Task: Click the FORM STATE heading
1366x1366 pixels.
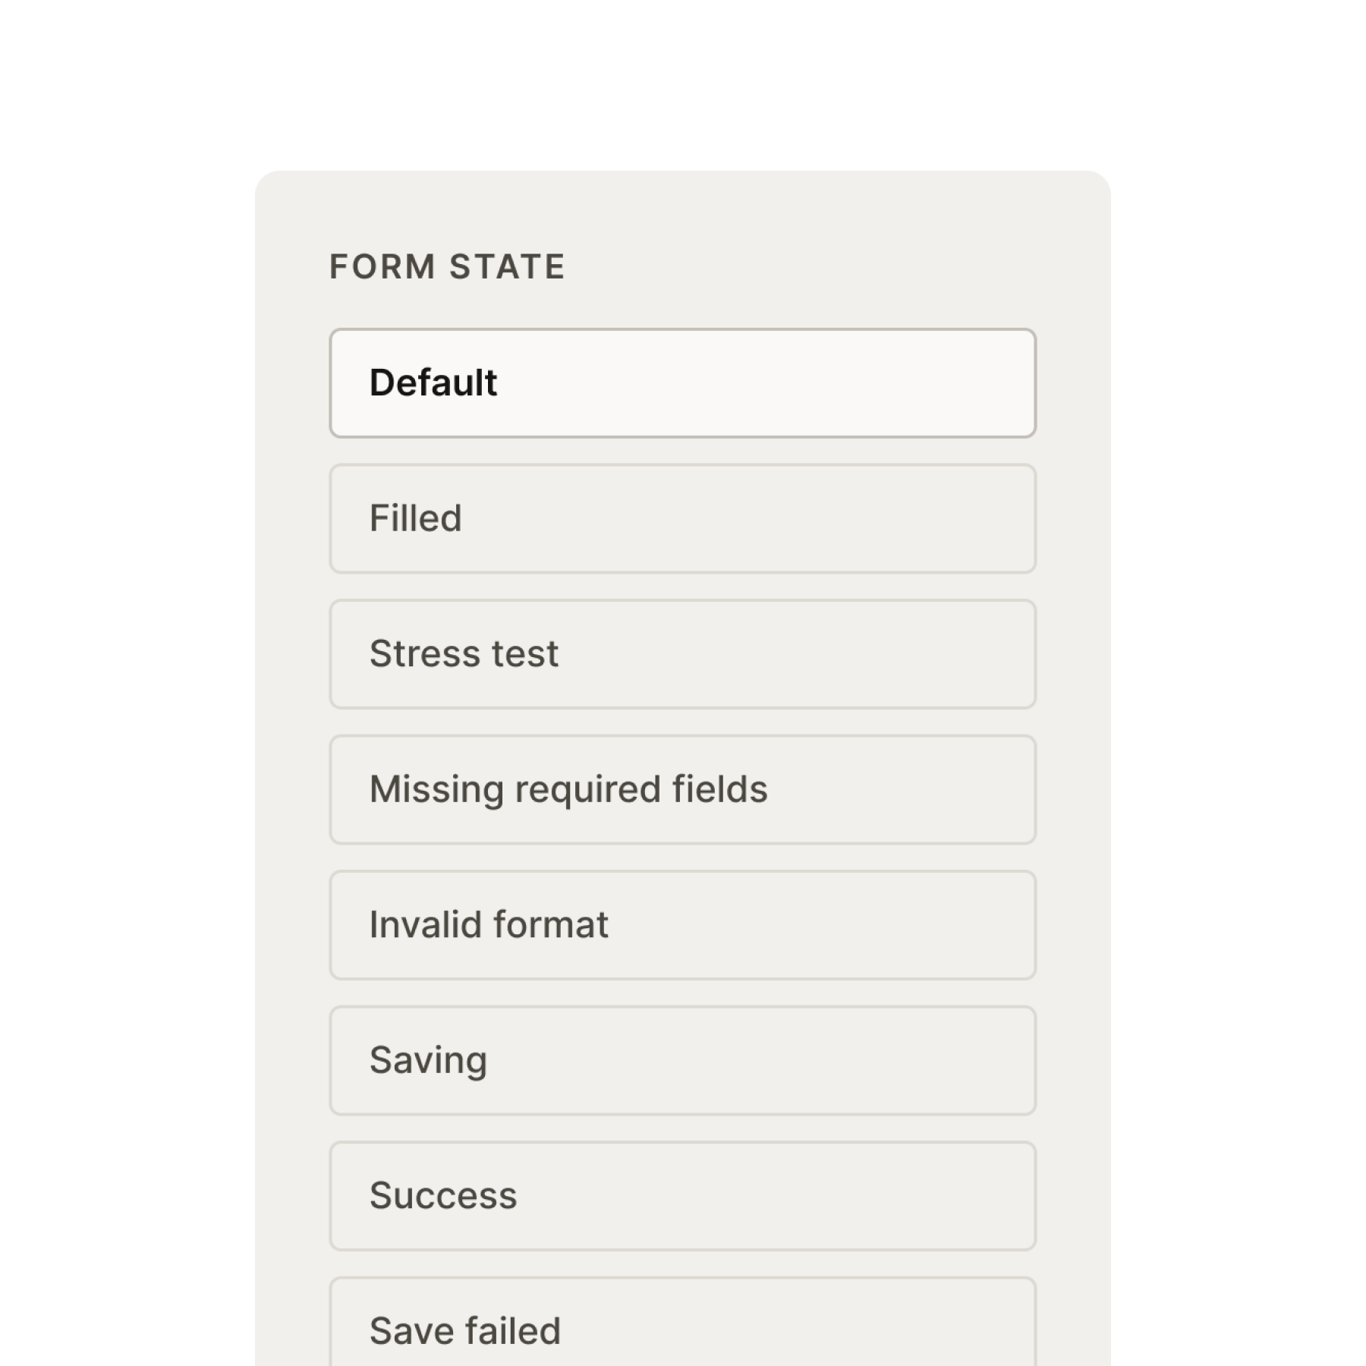Action: point(447,267)
